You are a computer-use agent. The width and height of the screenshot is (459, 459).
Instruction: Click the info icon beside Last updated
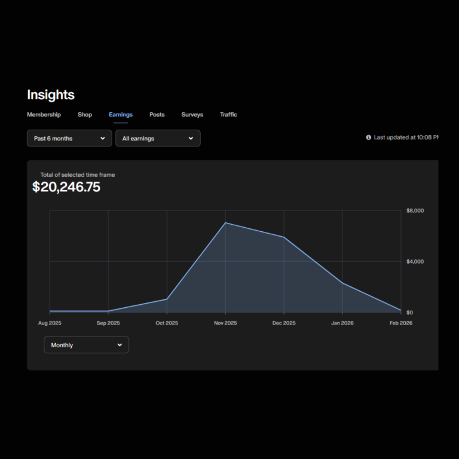click(369, 137)
